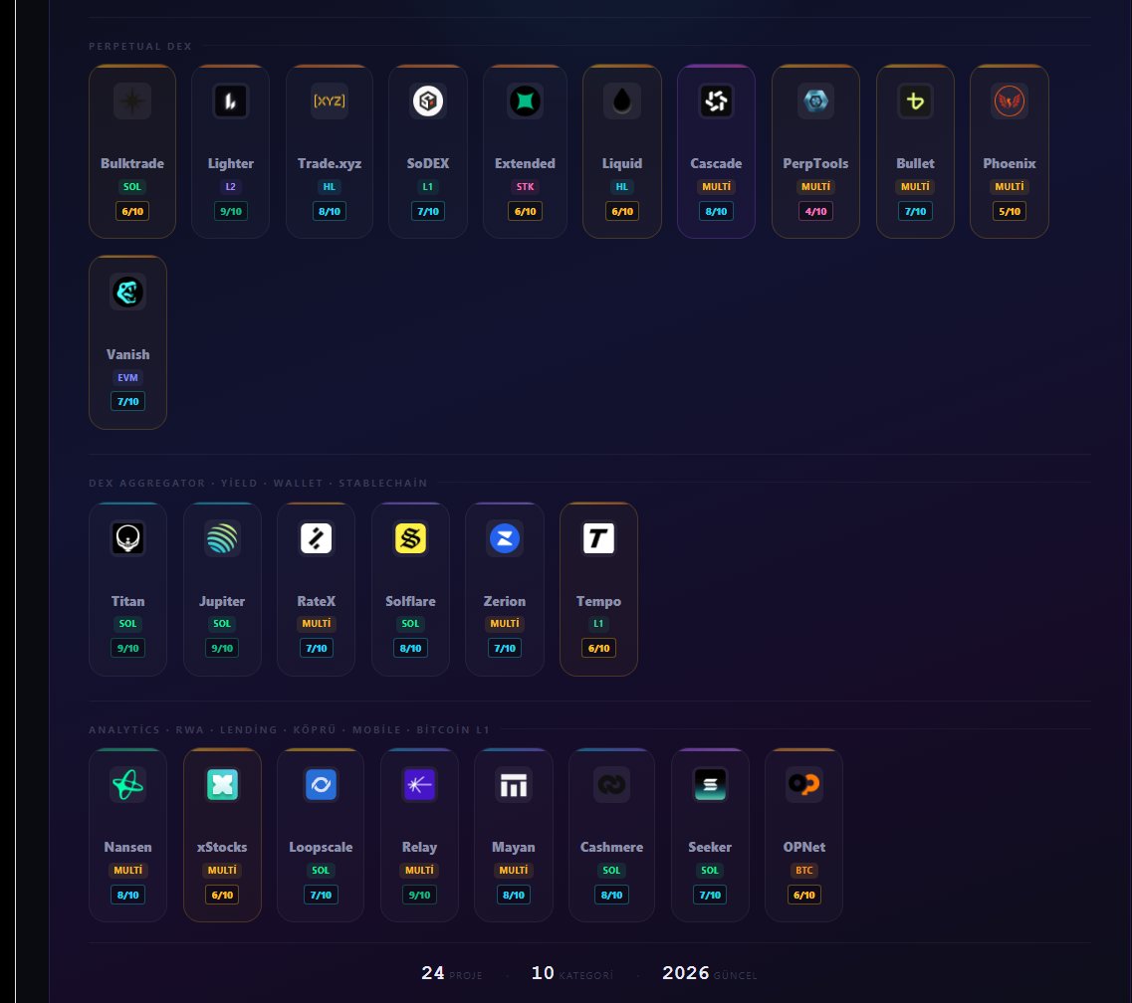The height and width of the screenshot is (1003, 1132).
Task: Click the Solflare card title text
Action: pyautogui.click(x=410, y=601)
